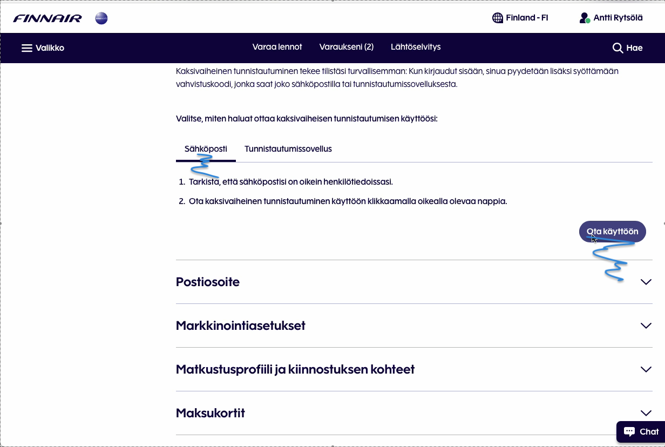The height and width of the screenshot is (447, 665).
Task: Click chevron for Matkustusprofiili ja kiinnostuksen kohteet
Action: [x=646, y=369]
